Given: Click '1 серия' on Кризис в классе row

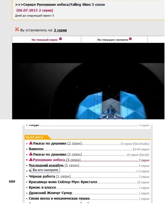Looking at the screenshot, I should tap(144, 188).
